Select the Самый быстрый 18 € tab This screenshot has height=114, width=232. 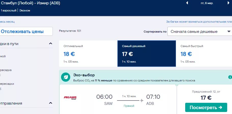point(204,54)
